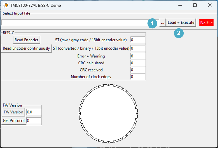Click the window title "TMC8100-EVAL BiSS-C Demo"
Viewport: 218px width, 148px height.
point(36,6)
